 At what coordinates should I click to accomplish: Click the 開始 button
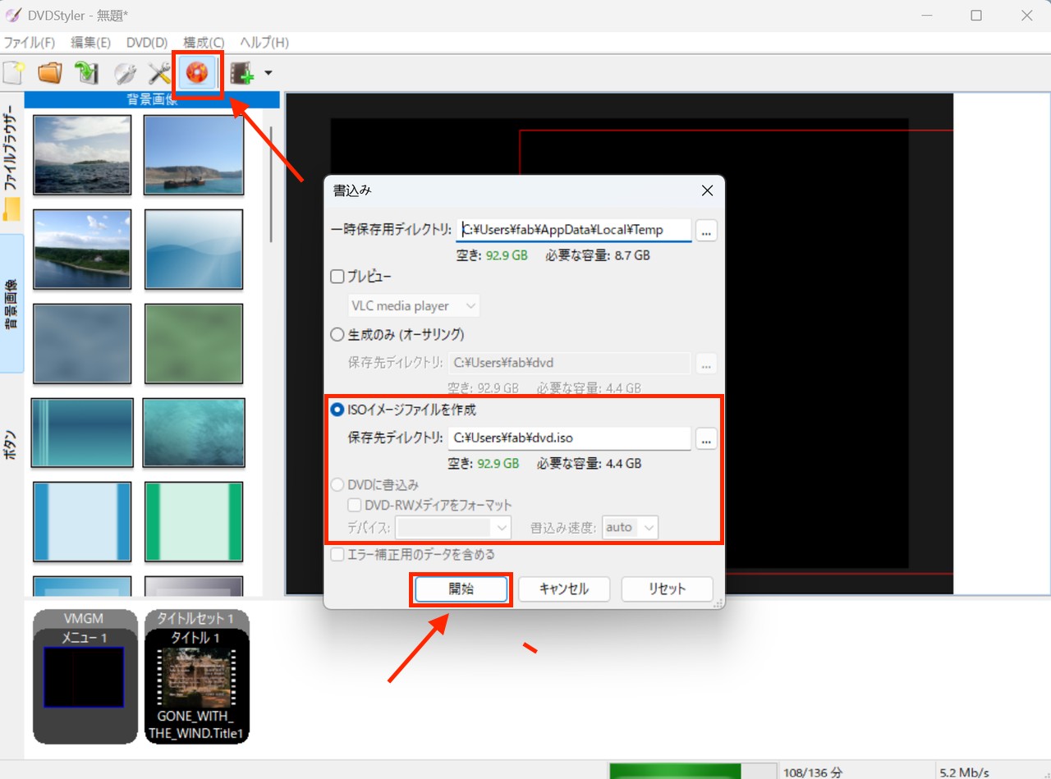coord(461,589)
